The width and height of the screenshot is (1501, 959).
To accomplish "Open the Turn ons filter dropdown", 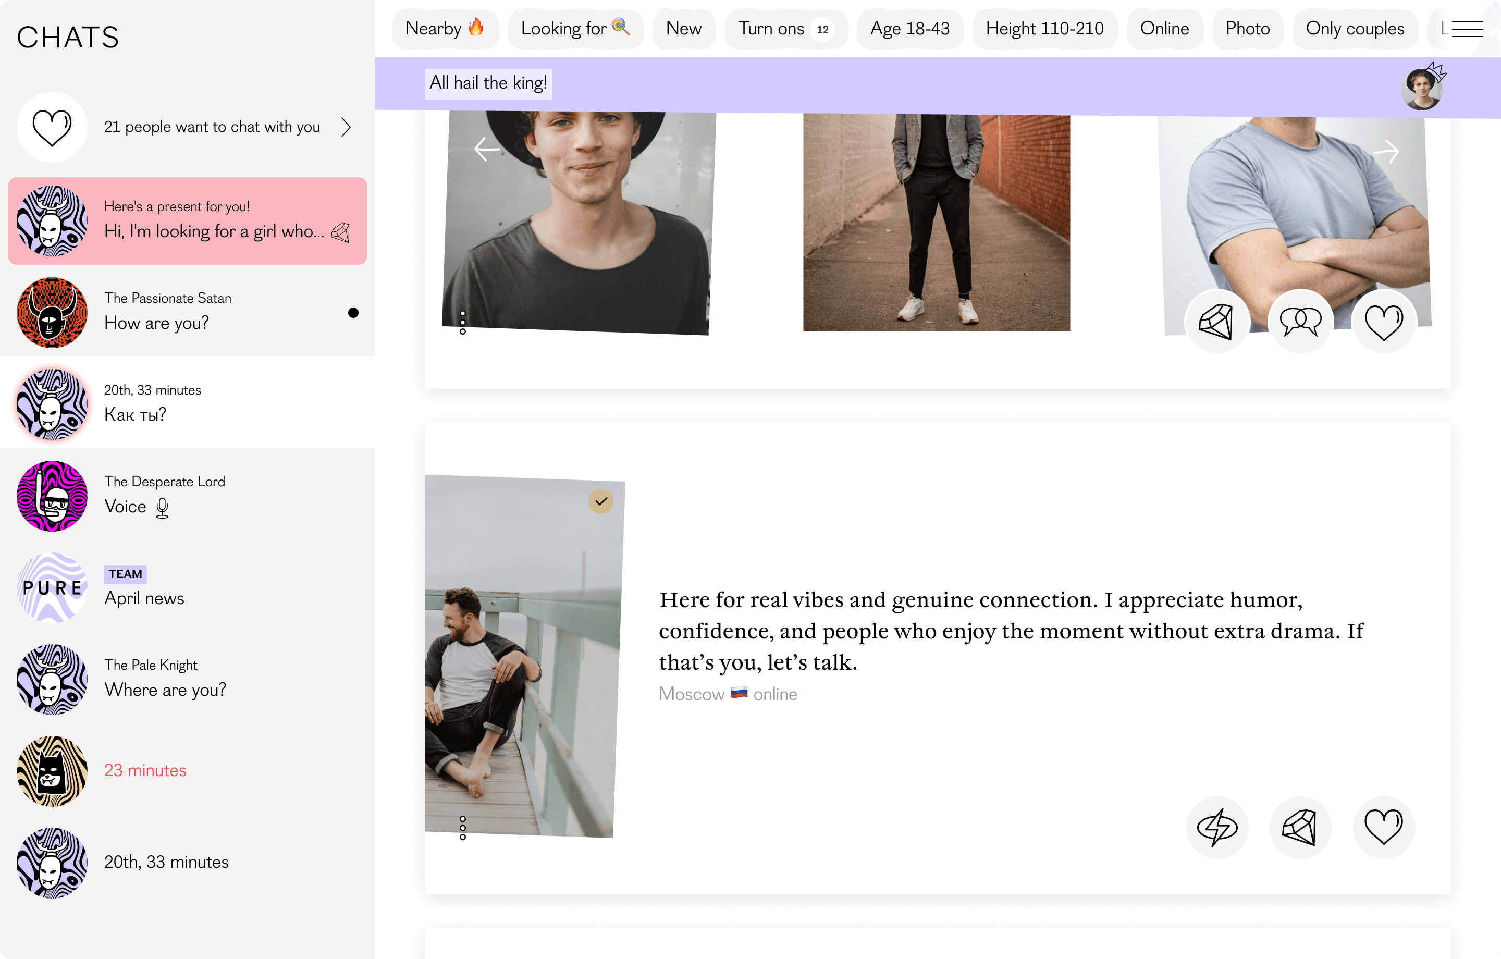I will point(786,29).
